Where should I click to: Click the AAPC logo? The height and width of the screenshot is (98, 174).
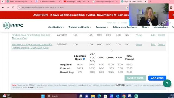pos(13,25)
